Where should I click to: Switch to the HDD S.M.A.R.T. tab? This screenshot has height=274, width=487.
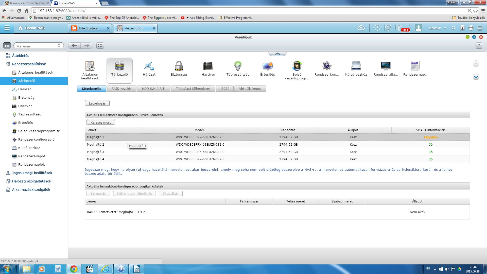coord(153,89)
